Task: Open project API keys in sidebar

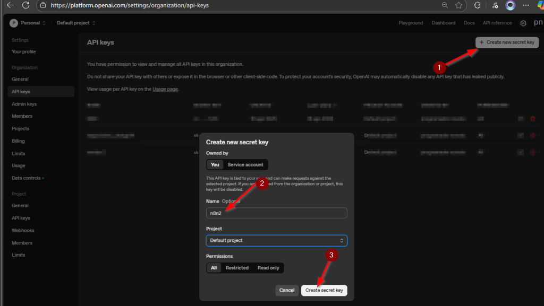Action: tap(21, 218)
